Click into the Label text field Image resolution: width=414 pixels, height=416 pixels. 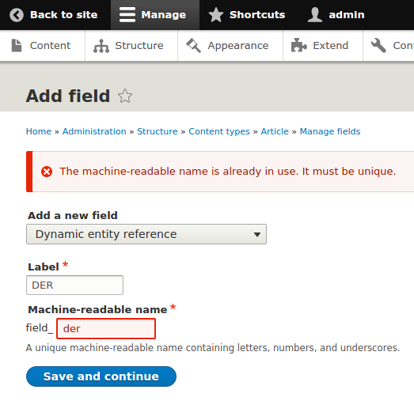(74, 286)
